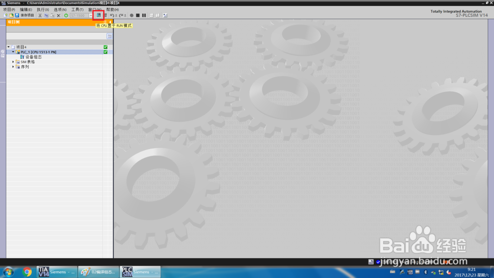Set CPU to STOP mode icon
Screen dimensions: 494x278
click(105, 15)
